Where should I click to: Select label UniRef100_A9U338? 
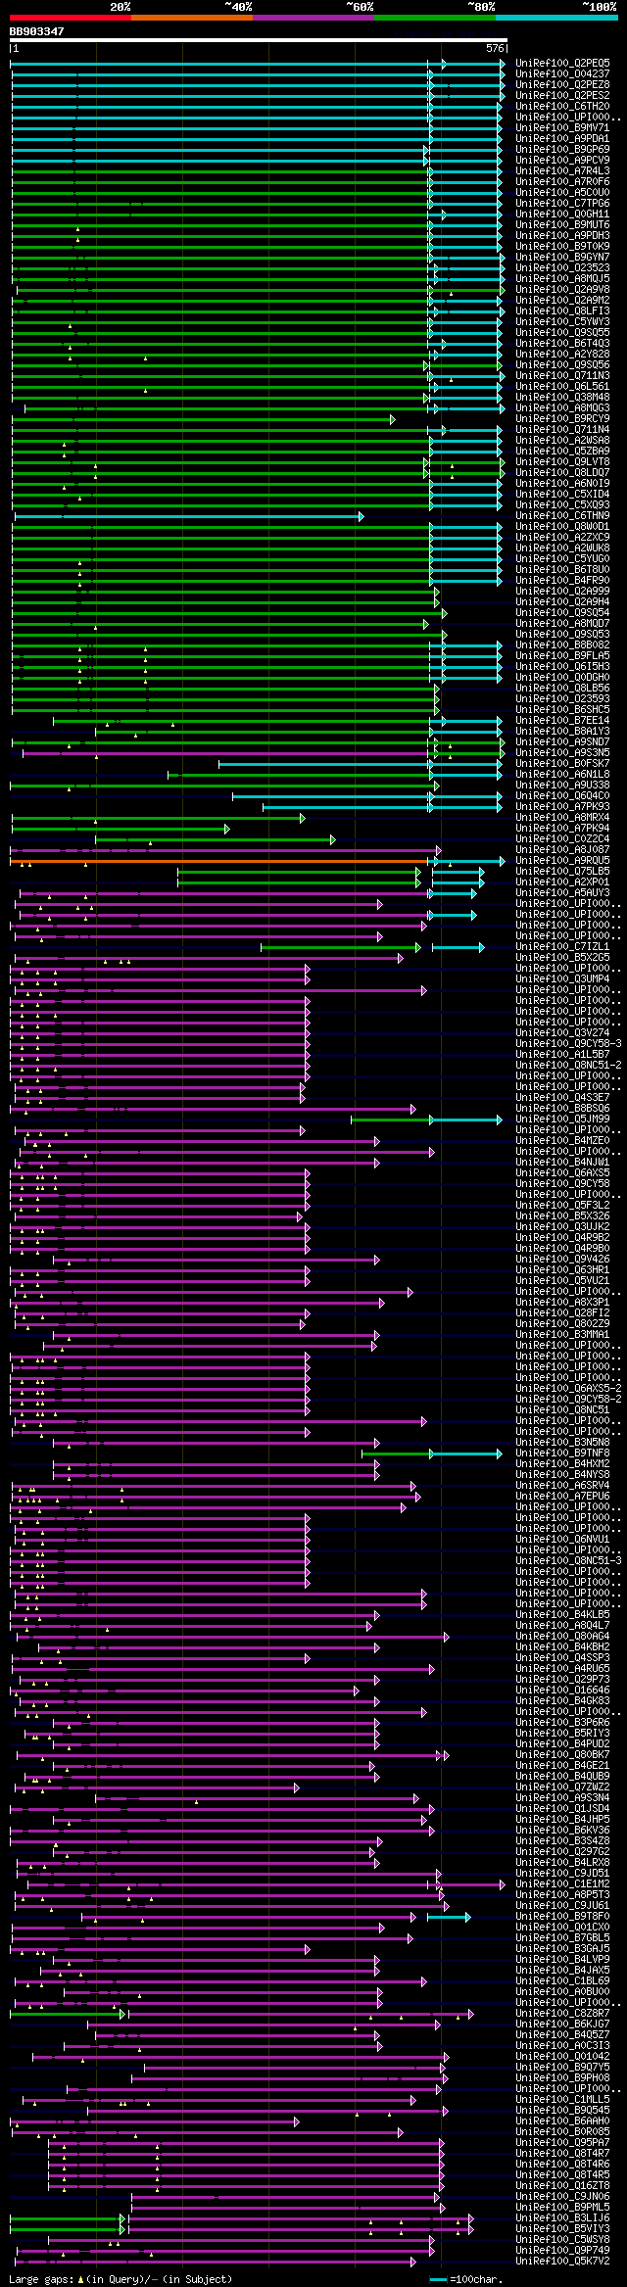tap(562, 785)
